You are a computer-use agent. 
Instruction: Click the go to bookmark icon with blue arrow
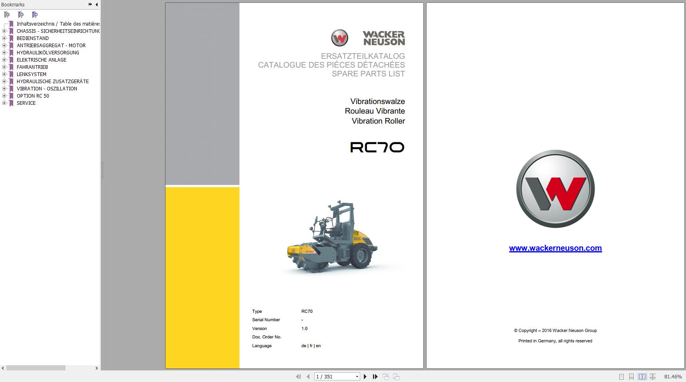(35, 15)
